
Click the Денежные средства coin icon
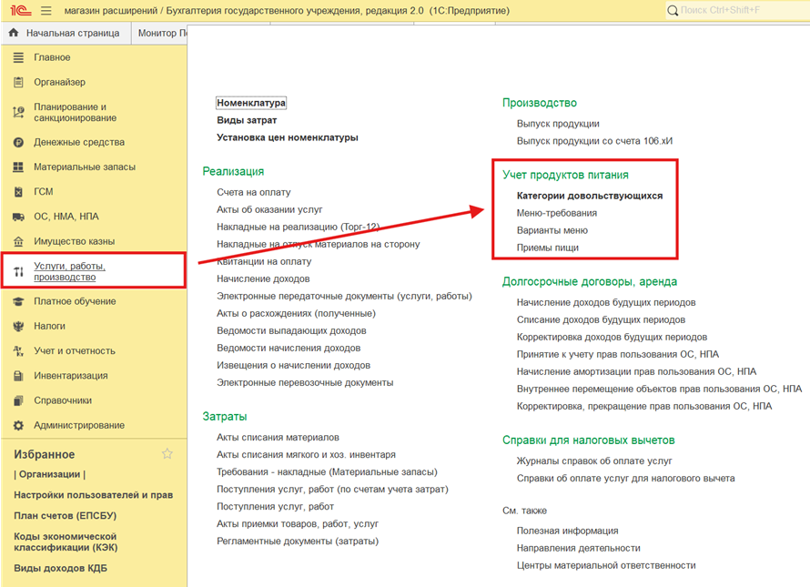[x=18, y=142]
